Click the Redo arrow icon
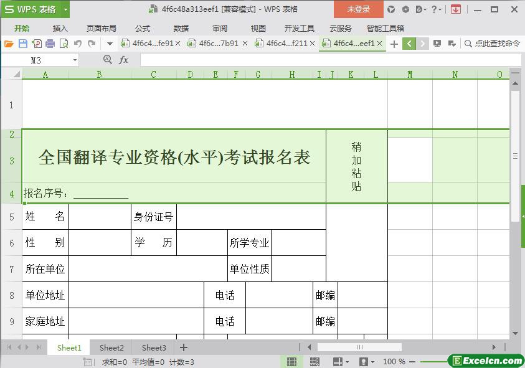 (x=92, y=44)
